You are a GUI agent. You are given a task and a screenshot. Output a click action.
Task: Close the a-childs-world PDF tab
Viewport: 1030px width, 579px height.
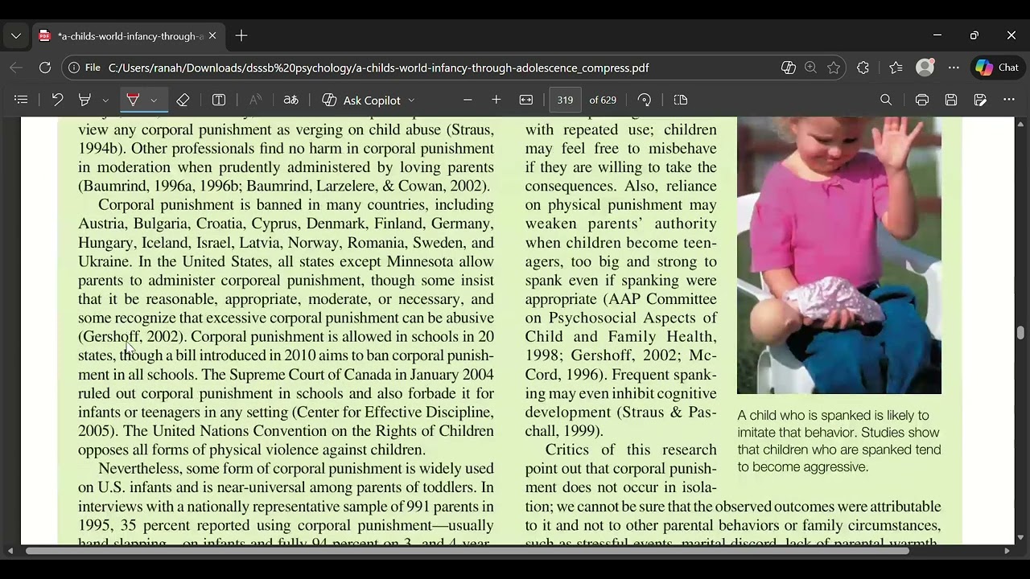(x=212, y=36)
